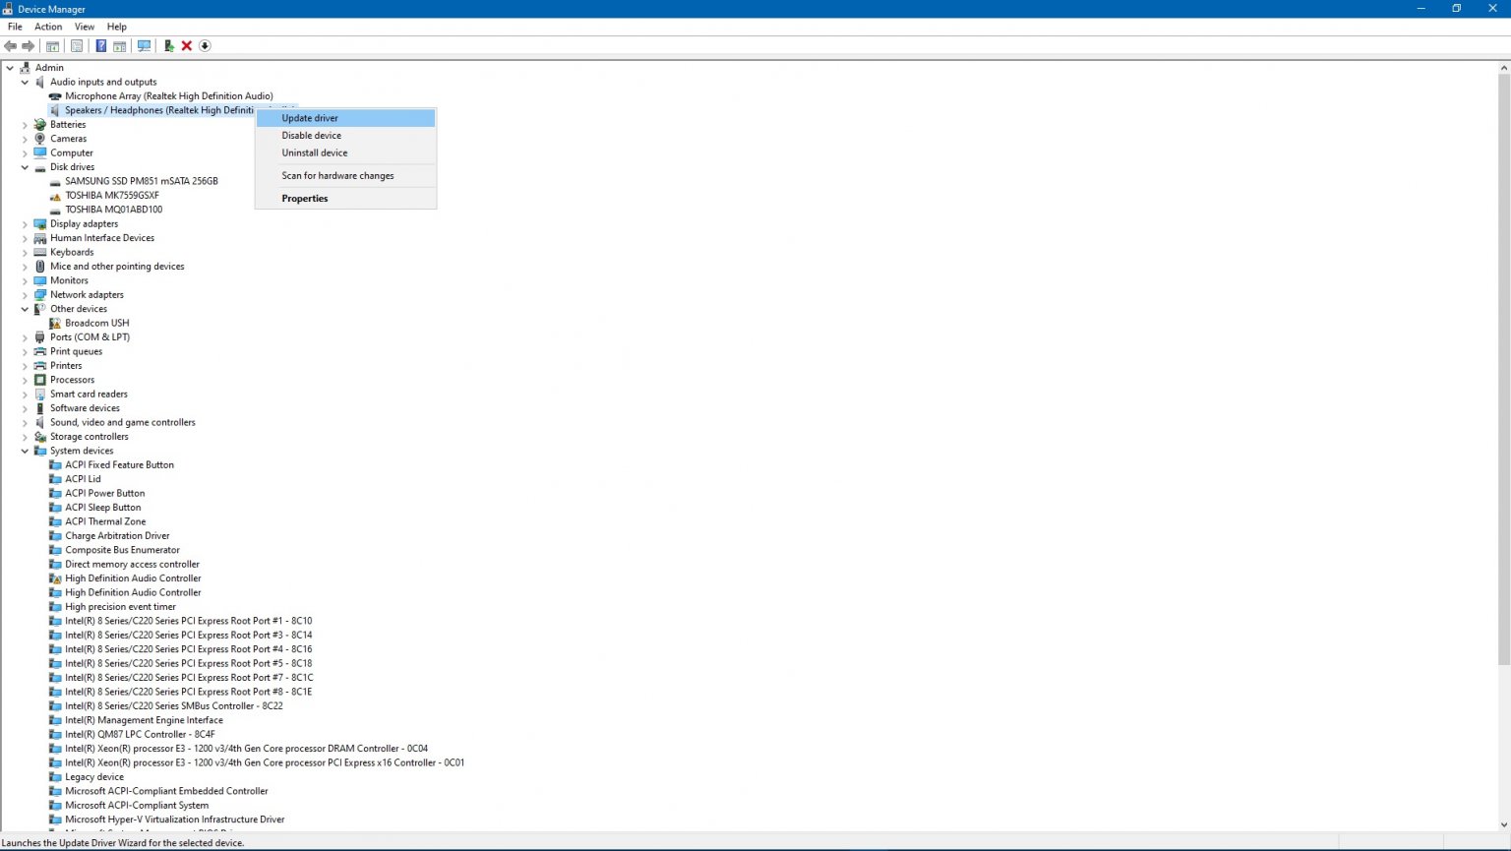
Task: Open the File menu
Action: (x=15, y=27)
